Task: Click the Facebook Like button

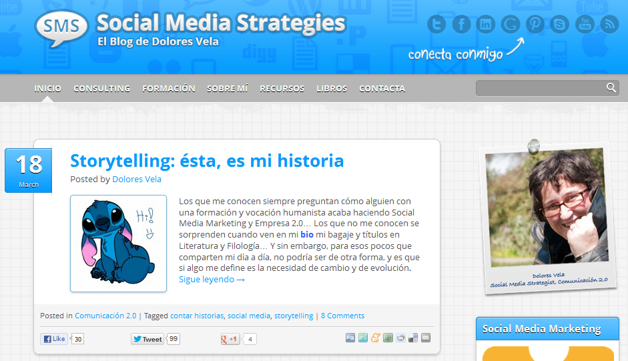Action: point(54,339)
